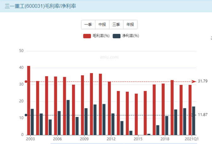
Task: Click the 2021Q1 red gross margin bar
Action: 190,110
